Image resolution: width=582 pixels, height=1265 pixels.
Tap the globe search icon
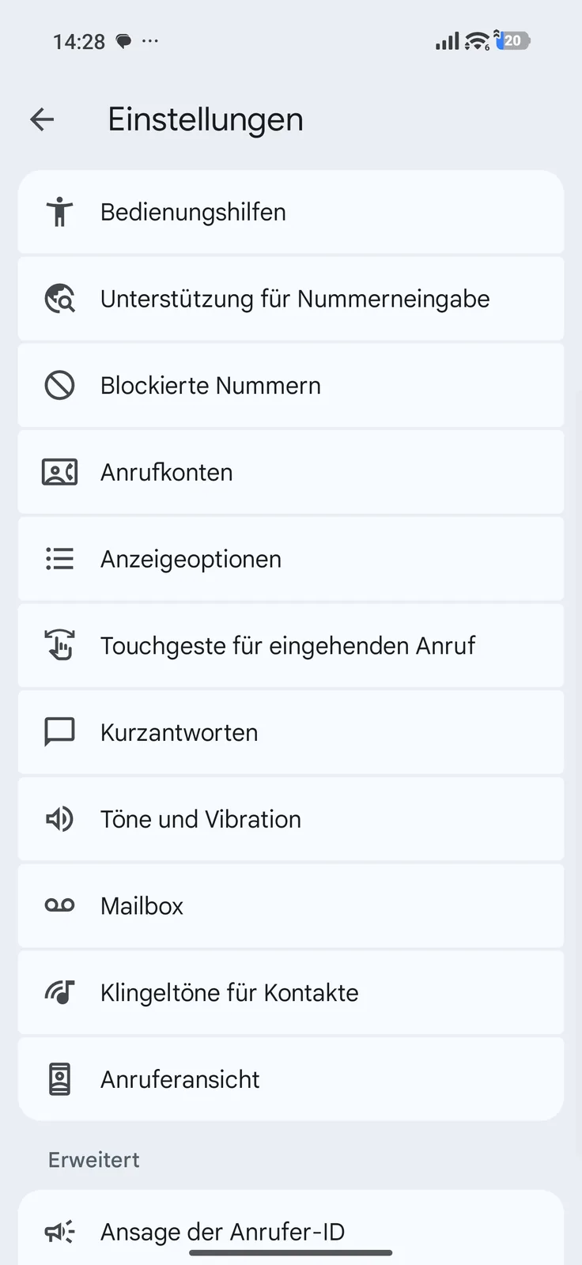(x=59, y=299)
